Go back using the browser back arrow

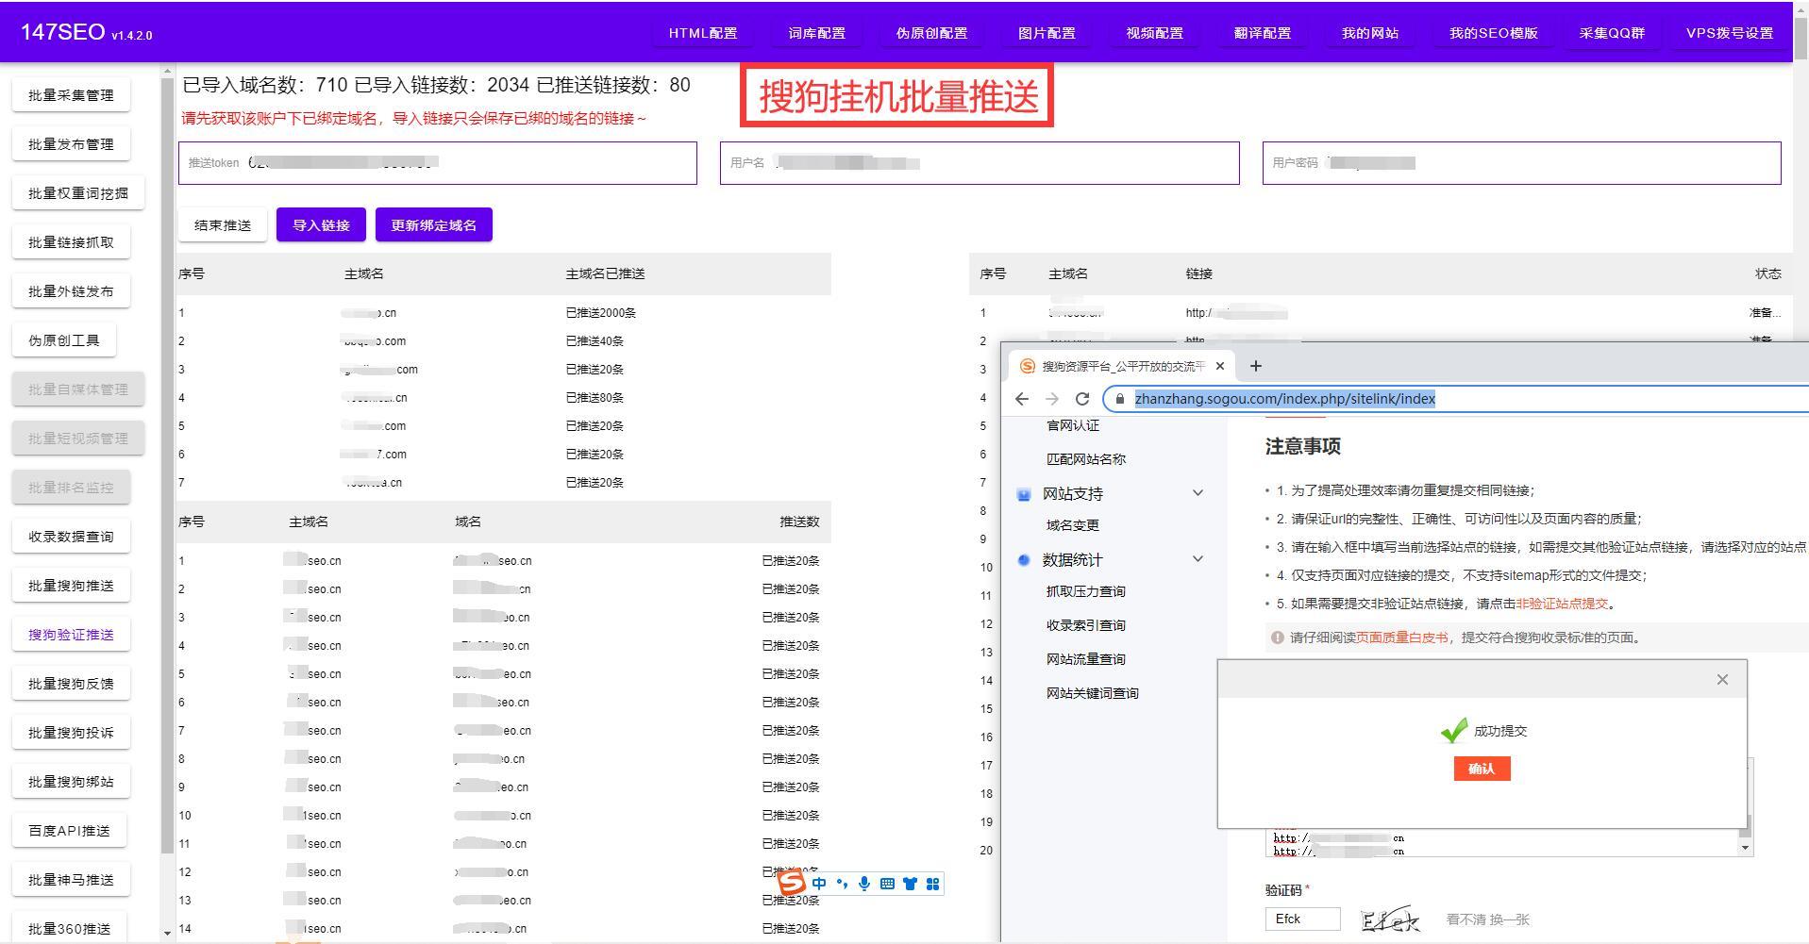point(1022,399)
